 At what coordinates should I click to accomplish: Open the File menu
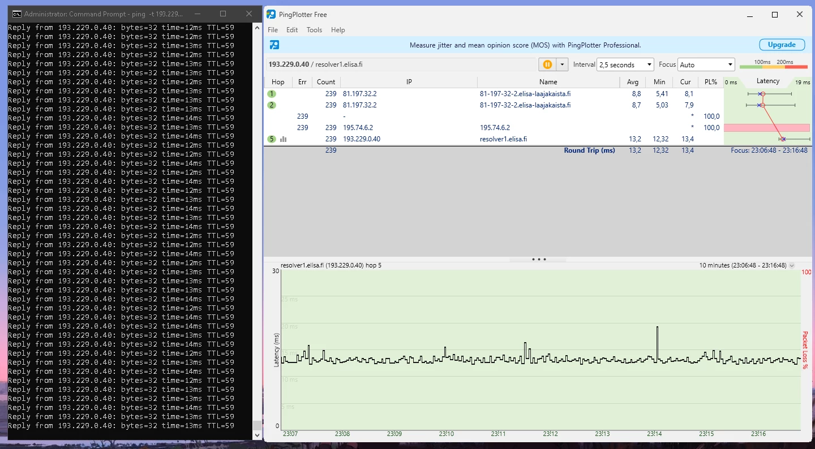pyautogui.click(x=273, y=30)
